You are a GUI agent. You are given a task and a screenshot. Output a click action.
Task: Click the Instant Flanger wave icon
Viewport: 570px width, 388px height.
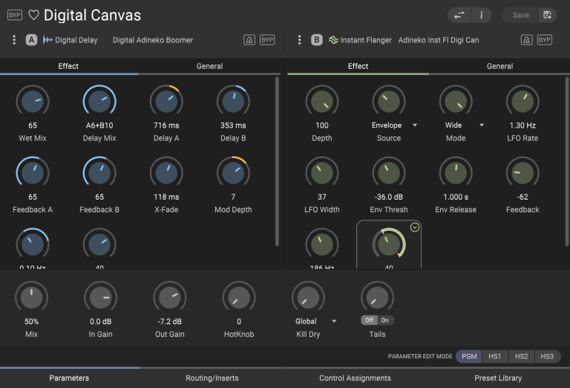coord(333,40)
